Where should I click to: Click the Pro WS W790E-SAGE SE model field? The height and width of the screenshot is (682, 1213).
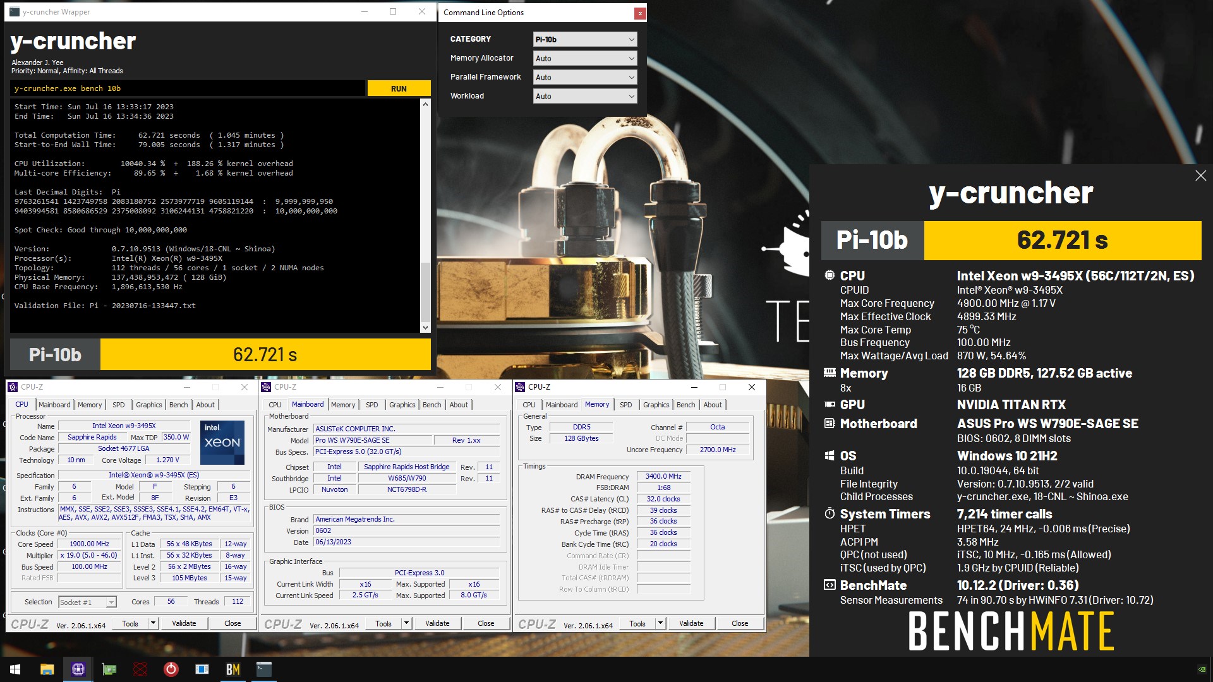coord(373,440)
